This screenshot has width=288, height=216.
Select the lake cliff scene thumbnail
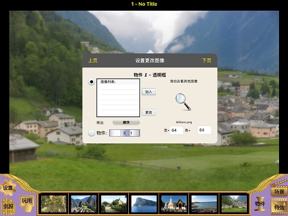(144, 204)
